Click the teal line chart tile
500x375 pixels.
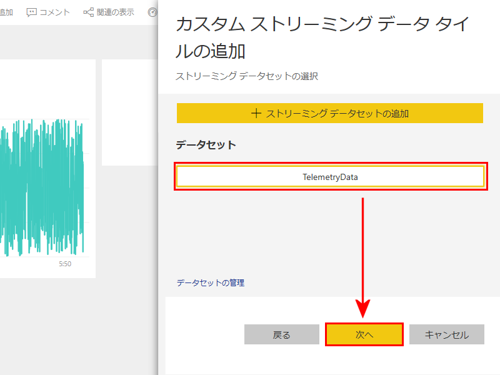pyautogui.click(x=44, y=187)
